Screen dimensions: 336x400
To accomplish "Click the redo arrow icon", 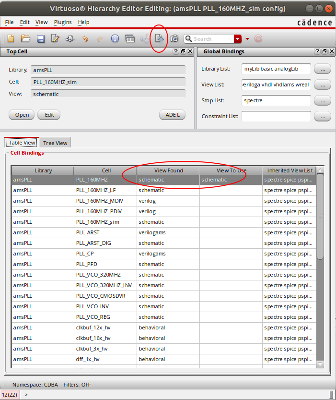I will coord(100,39).
